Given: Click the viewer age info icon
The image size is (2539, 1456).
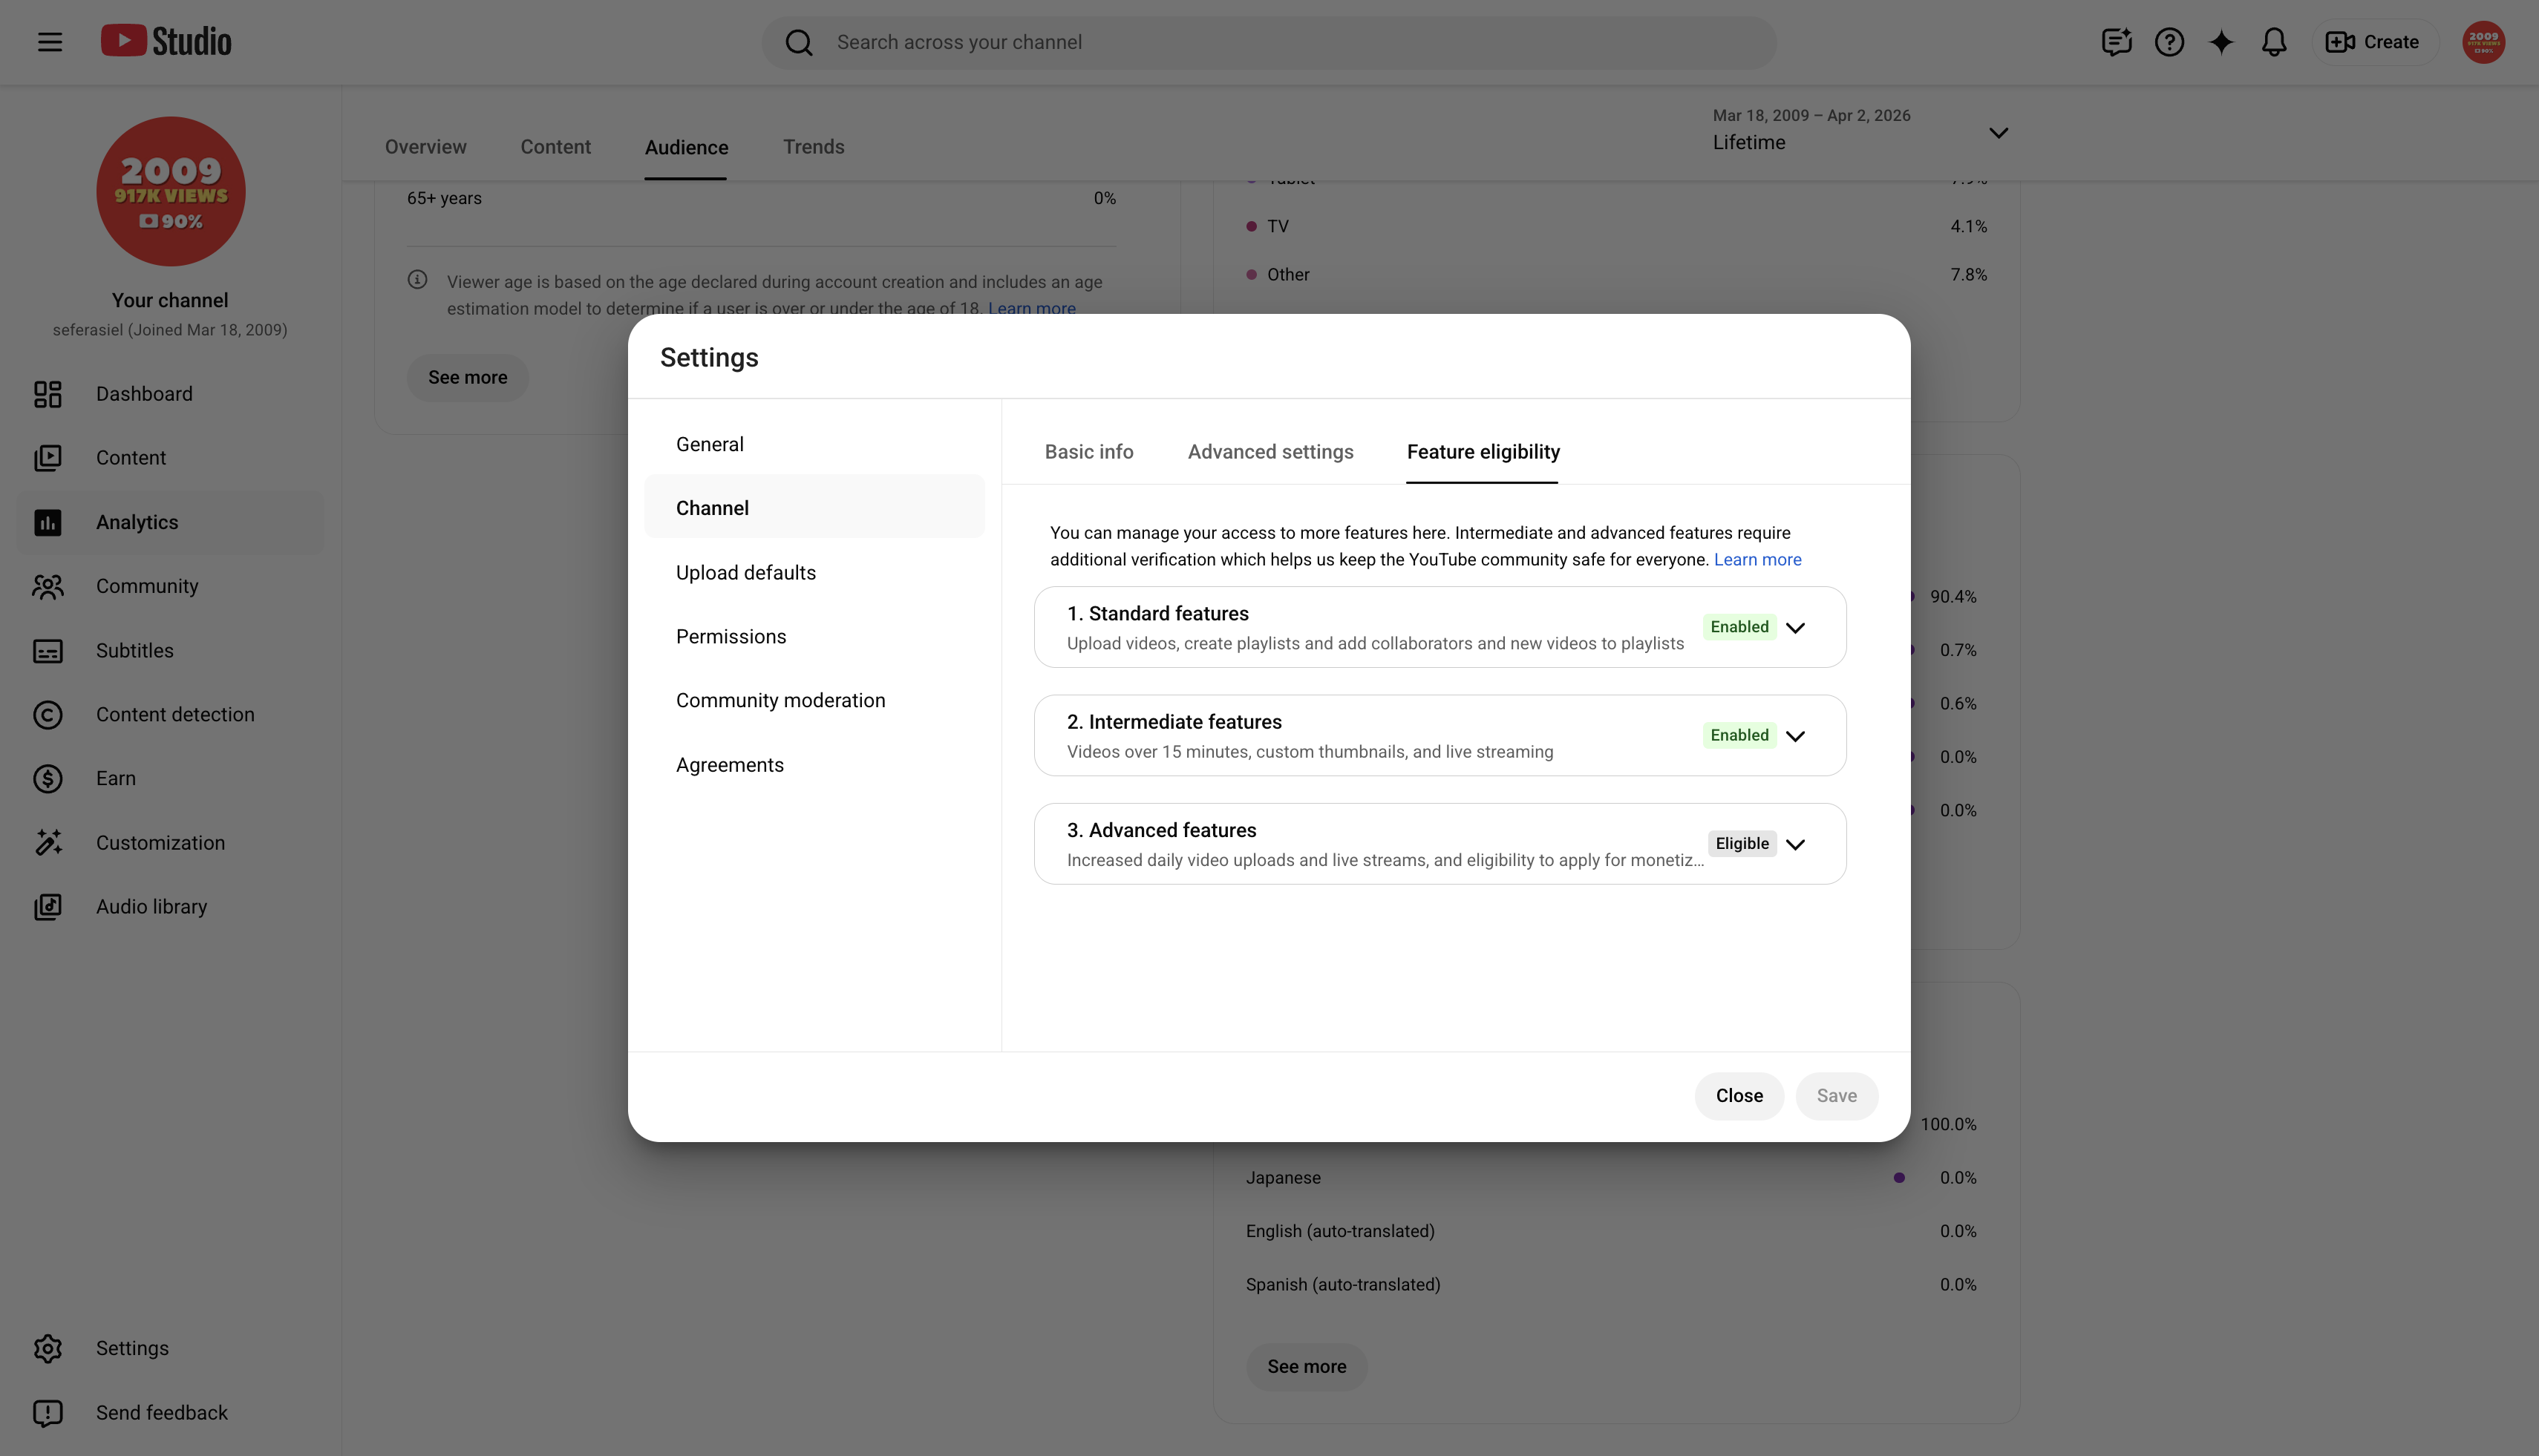Looking at the screenshot, I should 417,280.
